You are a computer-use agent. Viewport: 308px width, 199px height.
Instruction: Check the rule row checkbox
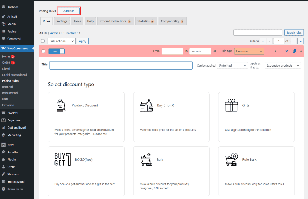pyautogui.click(x=43, y=51)
